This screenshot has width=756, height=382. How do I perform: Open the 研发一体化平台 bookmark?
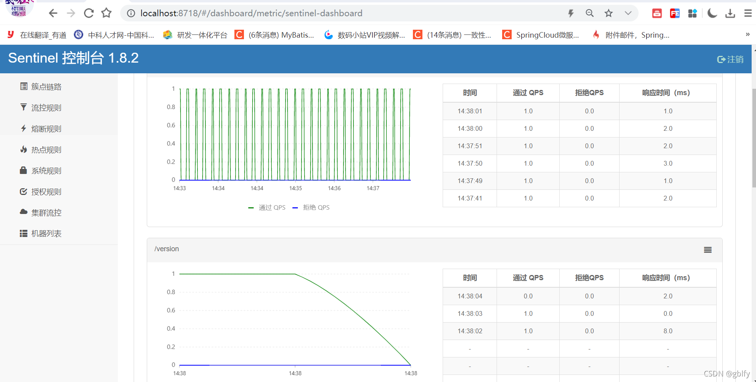point(195,35)
